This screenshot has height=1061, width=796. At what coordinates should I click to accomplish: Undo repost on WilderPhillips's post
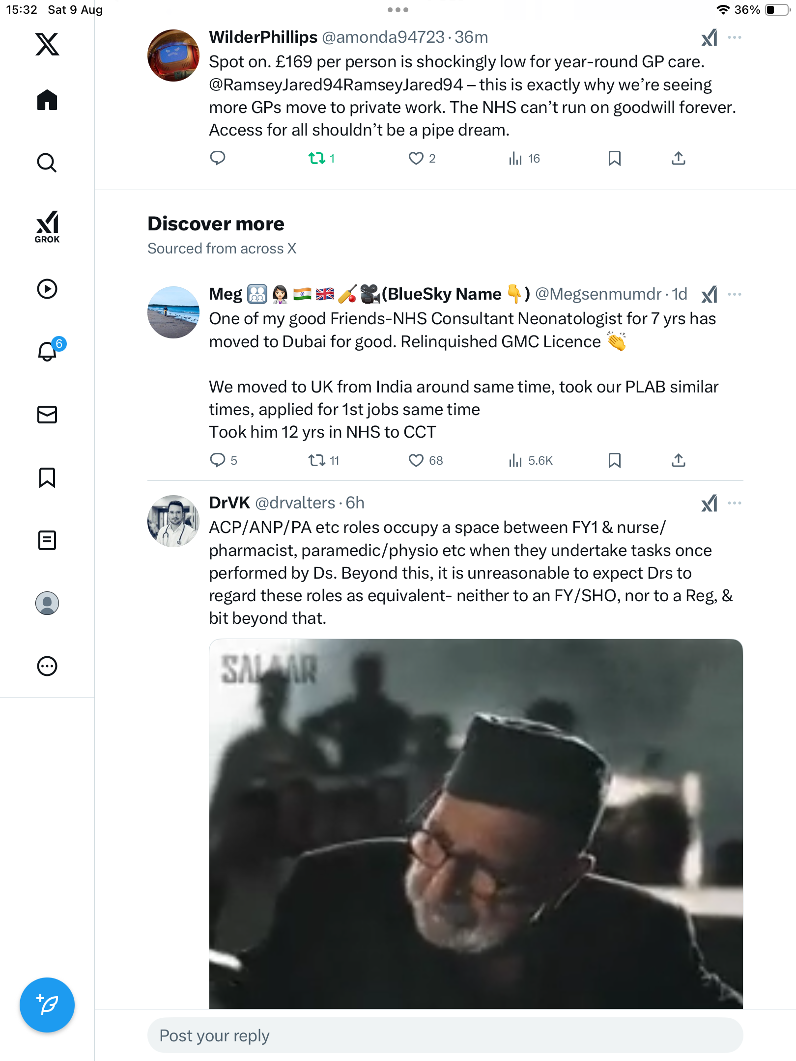pos(317,158)
